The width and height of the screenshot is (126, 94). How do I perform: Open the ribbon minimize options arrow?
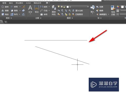tap(49, 3)
